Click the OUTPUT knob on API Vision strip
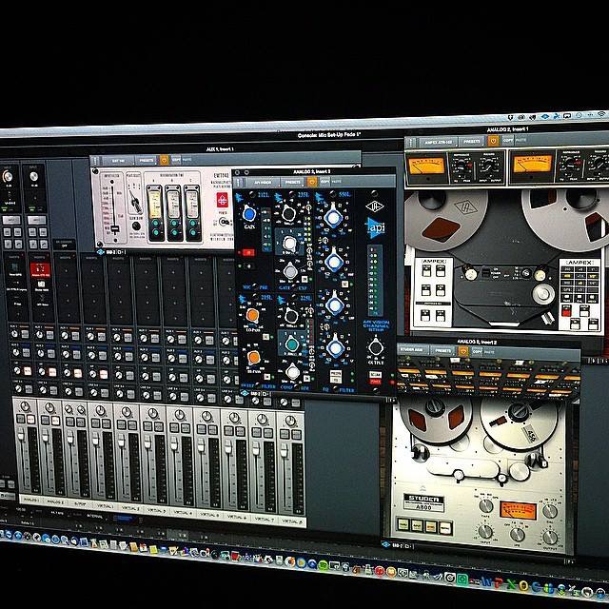Viewport: 609px width, 609px height. pyautogui.click(x=376, y=347)
